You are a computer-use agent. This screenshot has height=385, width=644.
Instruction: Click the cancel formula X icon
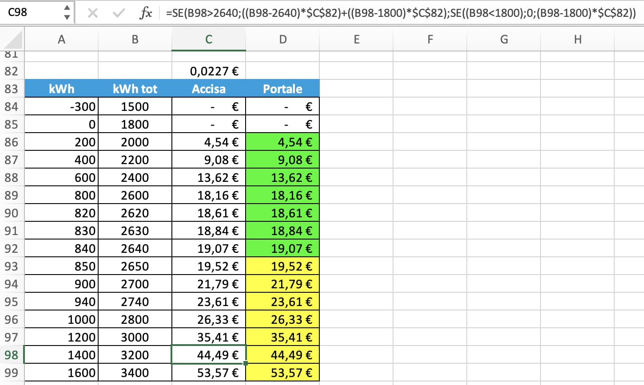92,13
